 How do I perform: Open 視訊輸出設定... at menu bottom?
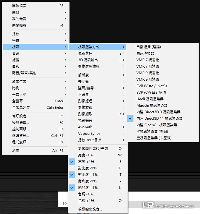coord(98,209)
